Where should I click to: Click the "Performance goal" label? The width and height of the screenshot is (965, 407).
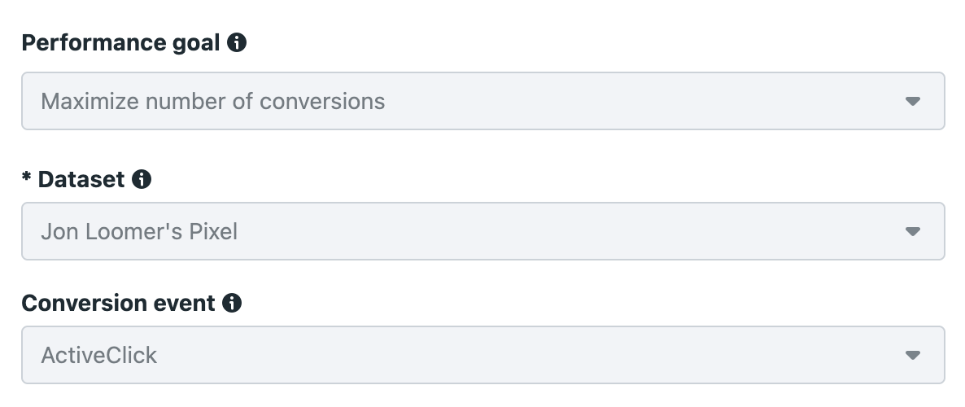pyautogui.click(x=120, y=42)
